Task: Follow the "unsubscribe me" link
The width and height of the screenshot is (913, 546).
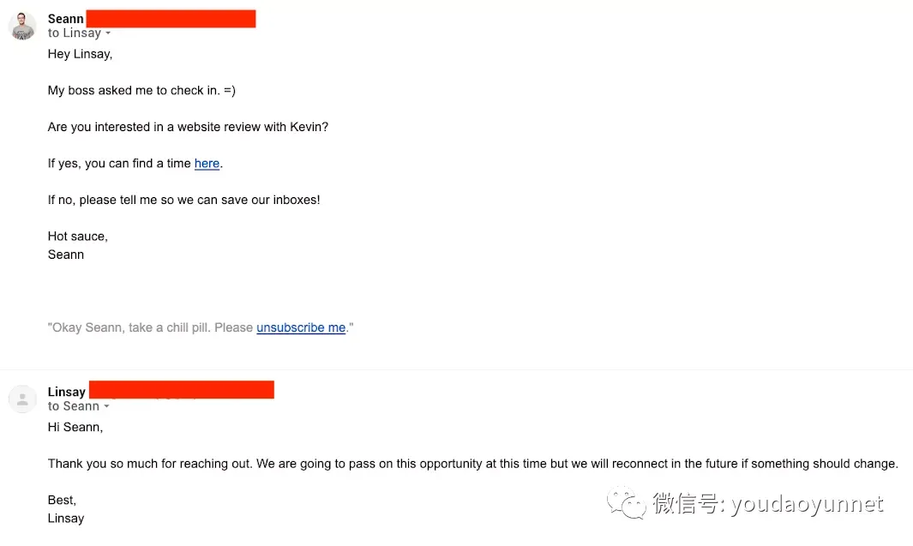Action: click(x=301, y=327)
